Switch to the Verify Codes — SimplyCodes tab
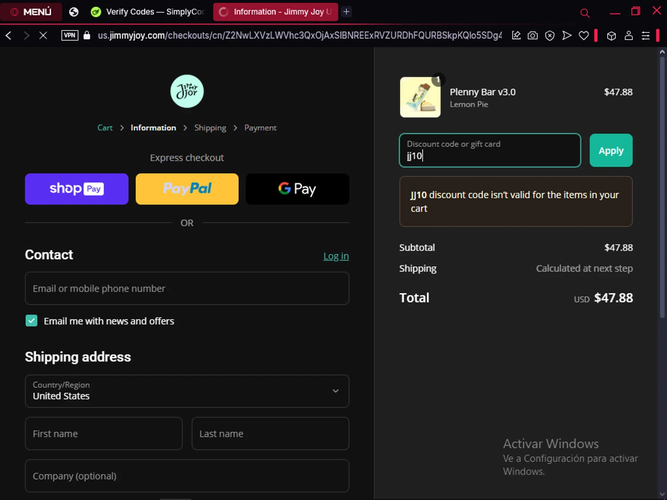Viewport: 667px width, 500px height. tap(149, 12)
